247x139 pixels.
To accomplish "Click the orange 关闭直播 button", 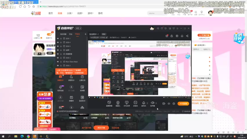I will click(x=183, y=103).
